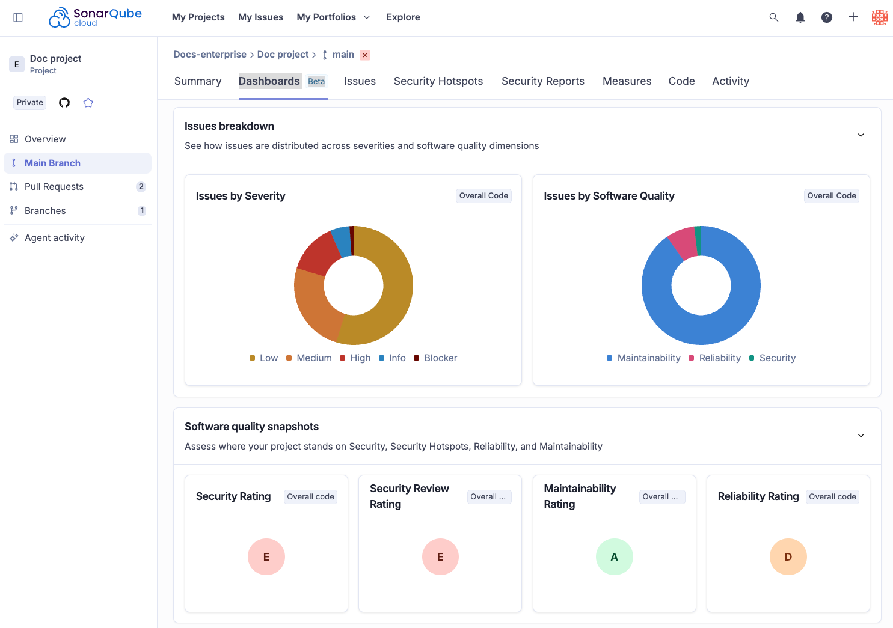Toggle the Reliability legend entry

[714, 358]
